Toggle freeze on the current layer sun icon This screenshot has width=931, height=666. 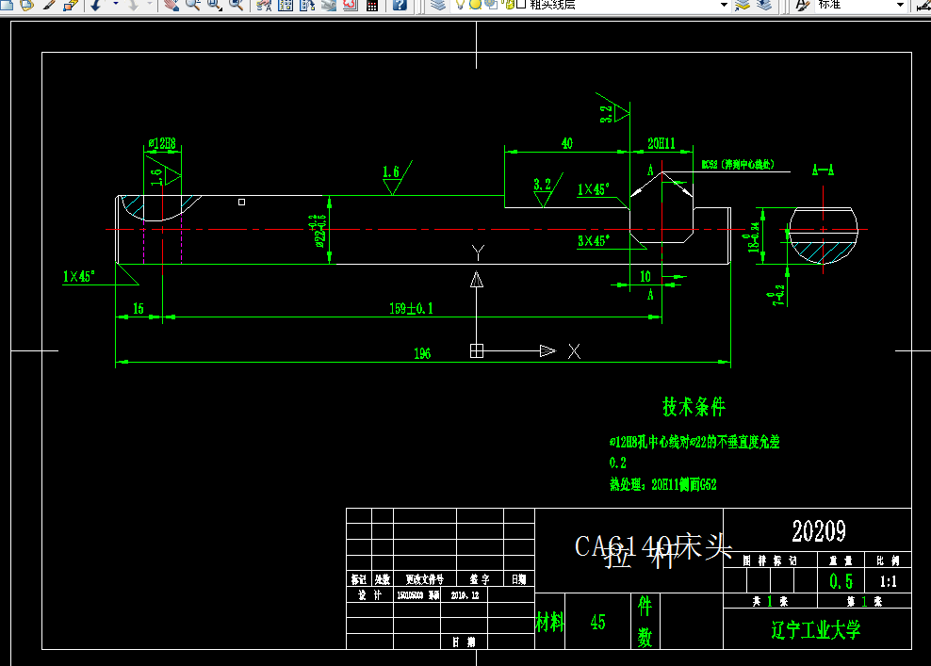pyautogui.click(x=474, y=7)
